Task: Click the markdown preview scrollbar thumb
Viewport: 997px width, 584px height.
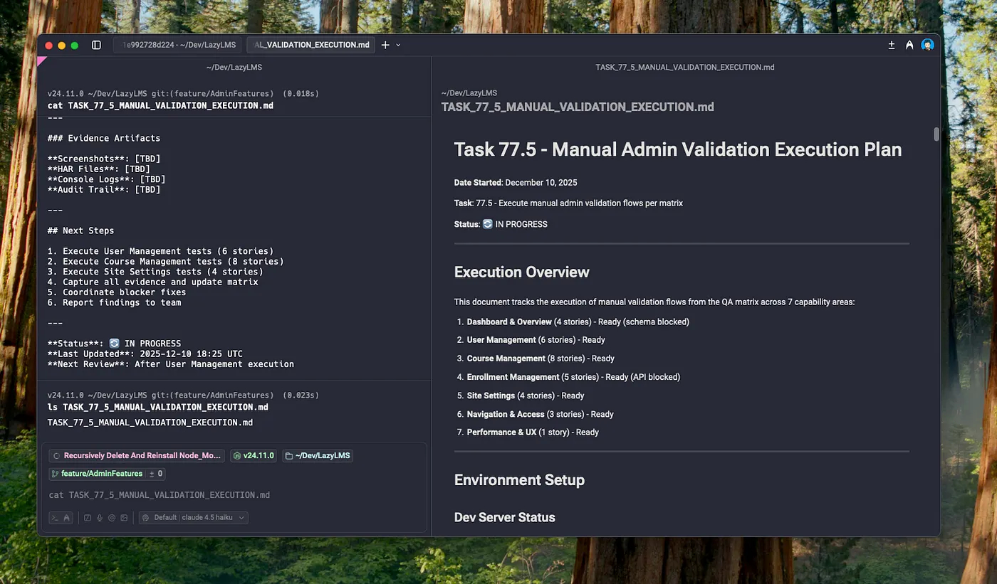Action: tap(936, 134)
